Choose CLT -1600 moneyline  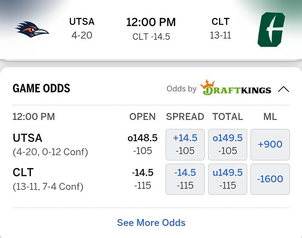click(x=270, y=179)
